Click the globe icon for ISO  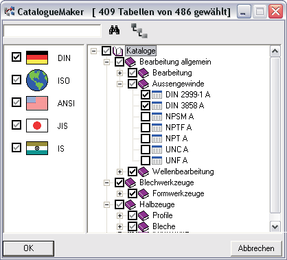(37, 80)
